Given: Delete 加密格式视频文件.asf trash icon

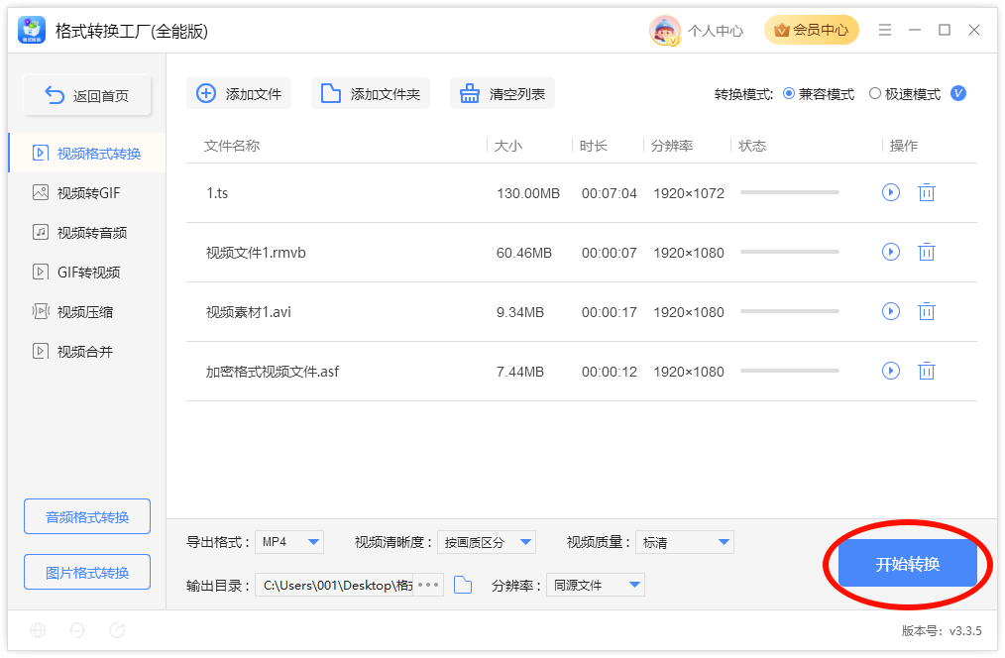Looking at the screenshot, I should (926, 371).
